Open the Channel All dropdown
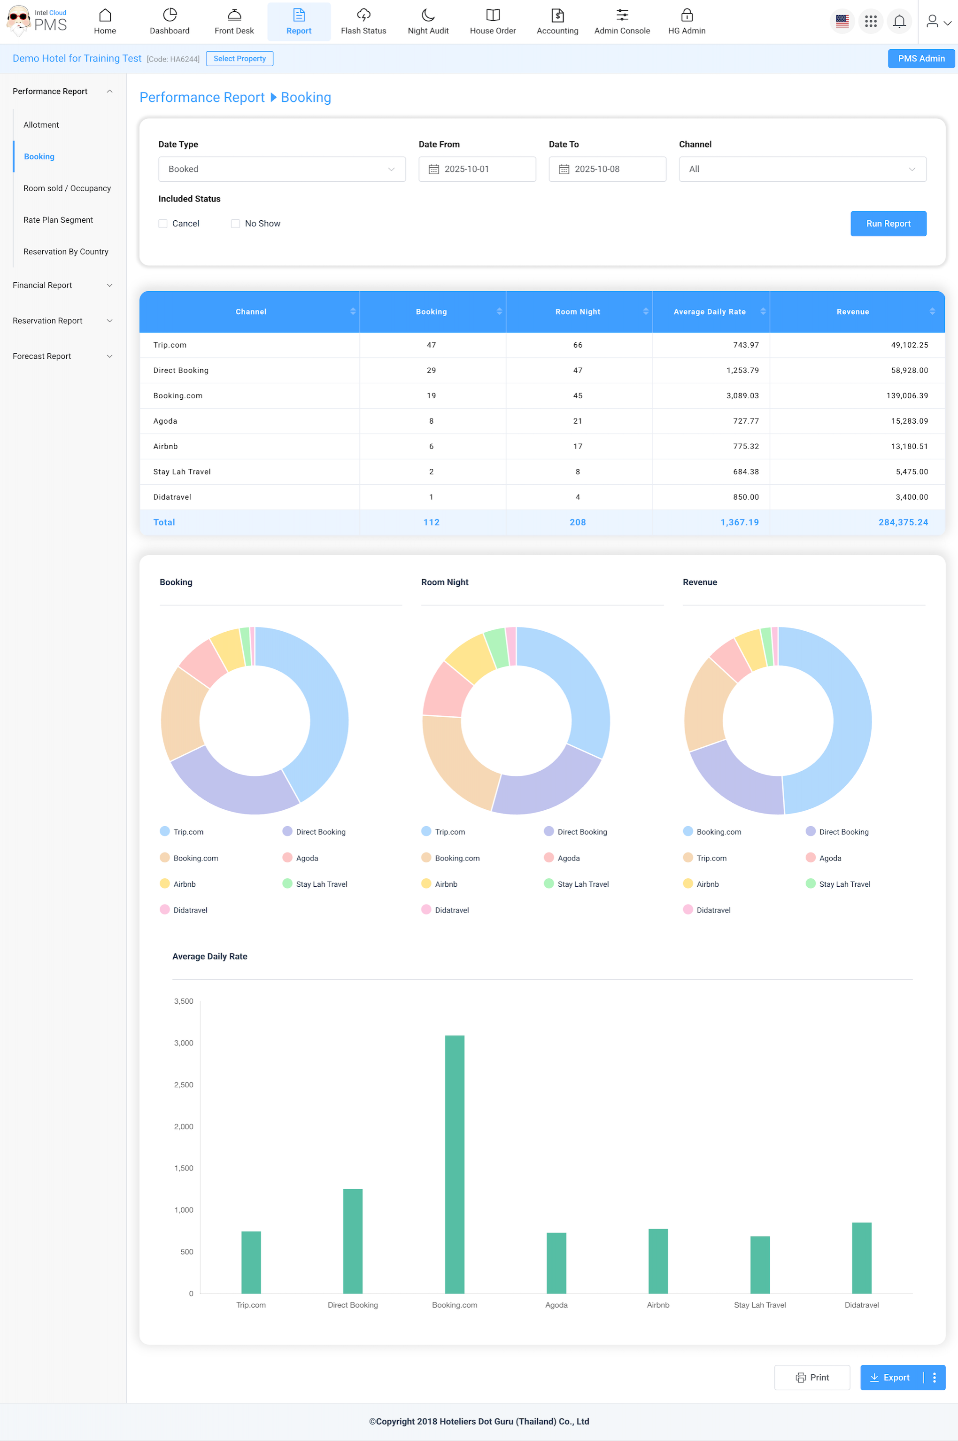 click(802, 169)
